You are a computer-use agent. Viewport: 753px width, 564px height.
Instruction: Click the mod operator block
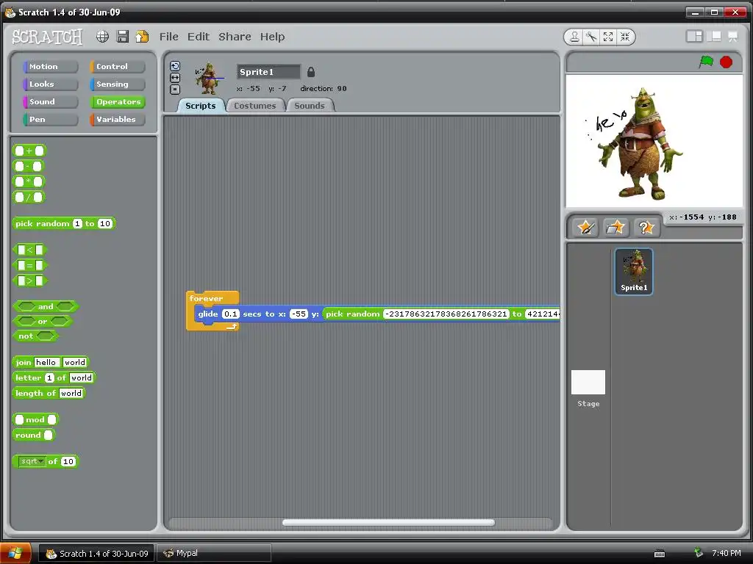coord(35,419)
